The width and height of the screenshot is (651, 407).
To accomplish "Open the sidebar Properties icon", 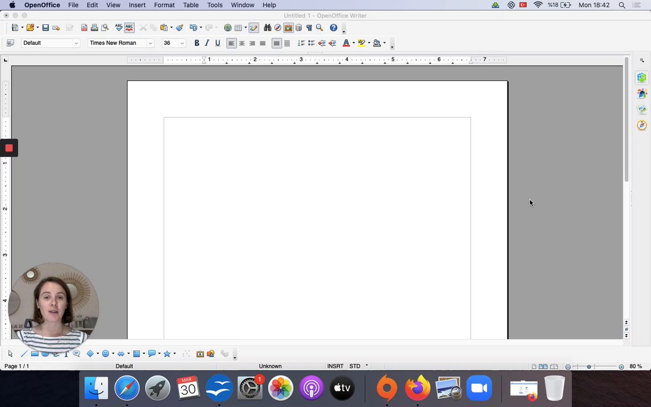I will click(x=642, y=78).
